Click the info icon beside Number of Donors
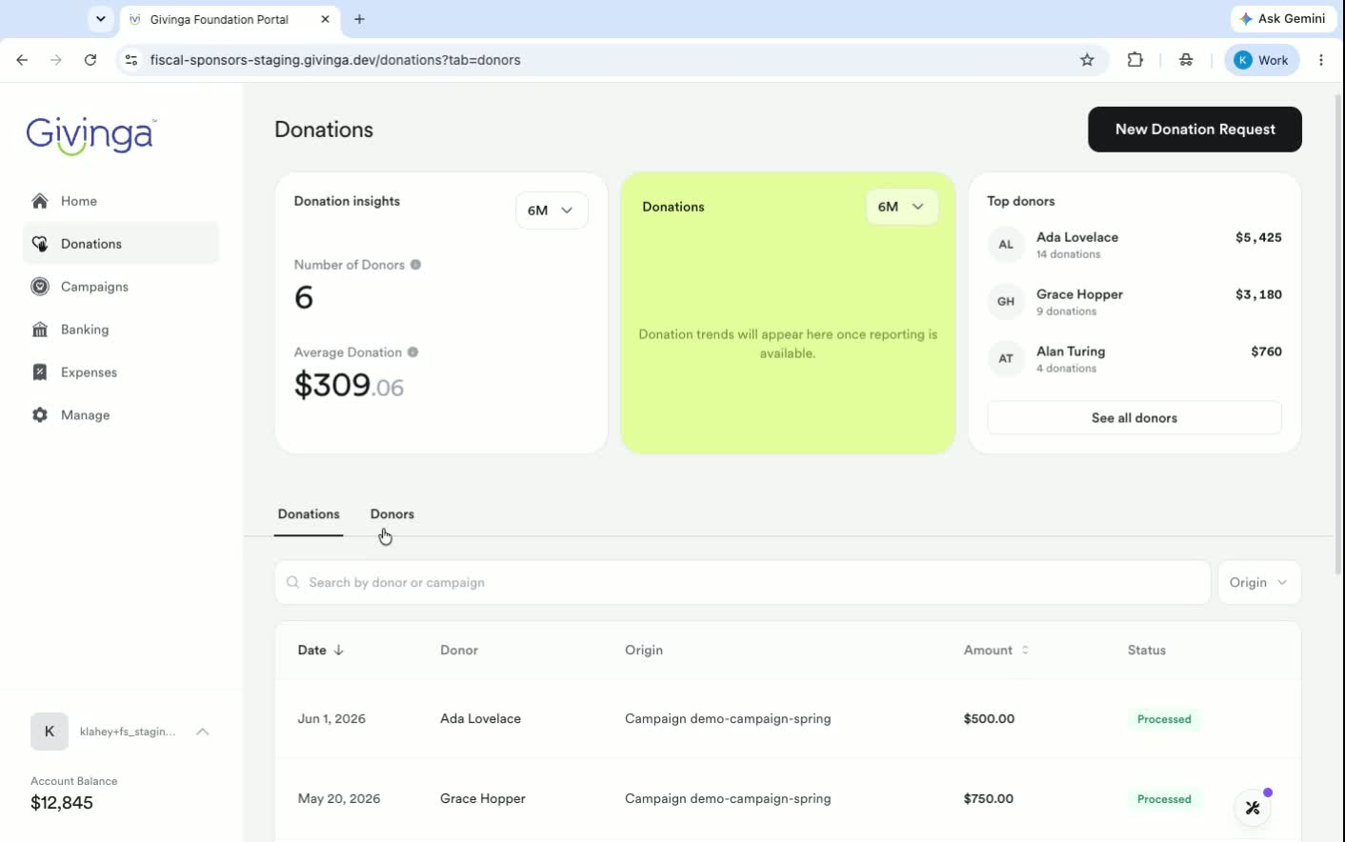This screenshot has height=842, width=1345. coord(415,265)
